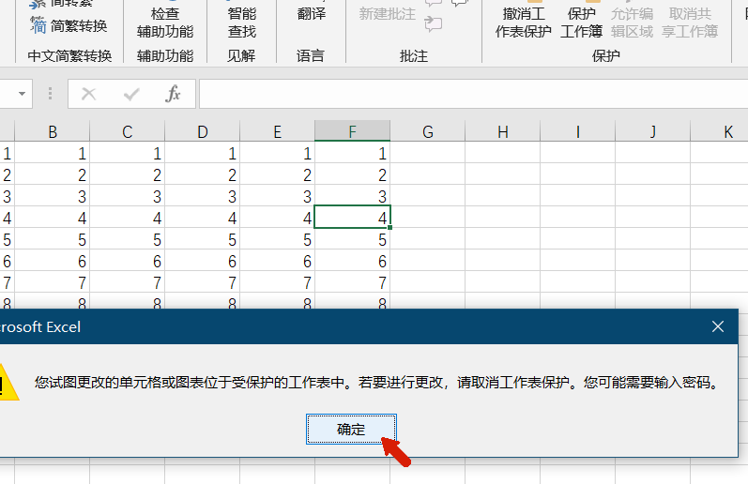This screenshot has width=748, height=484.
Task: Select column F header
Action: [x=353, y=131]
